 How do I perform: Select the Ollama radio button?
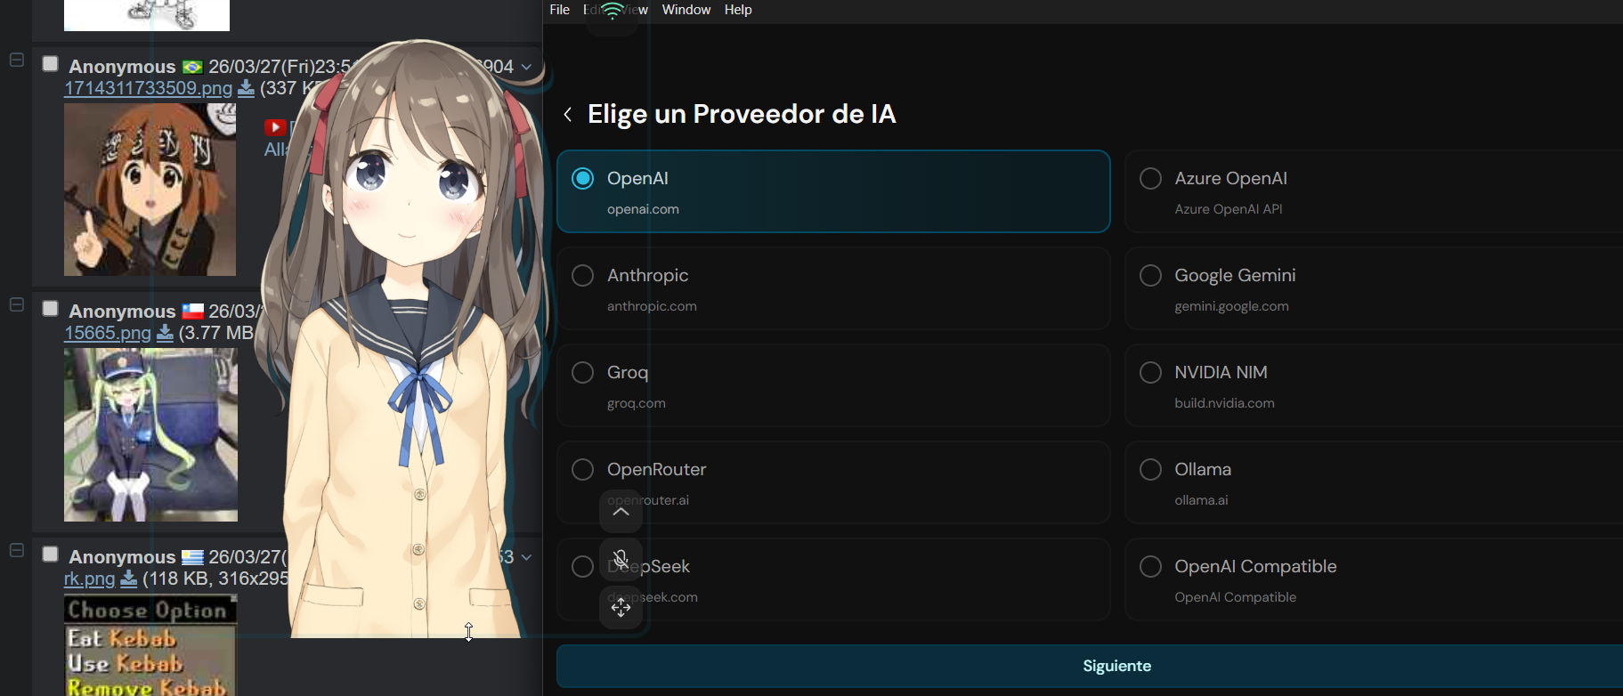click(1151, 470)
